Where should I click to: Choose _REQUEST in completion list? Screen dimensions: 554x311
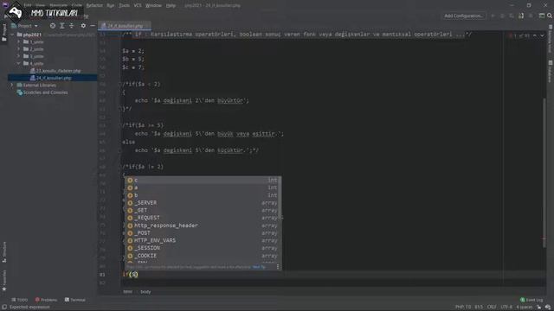[203, 218]
